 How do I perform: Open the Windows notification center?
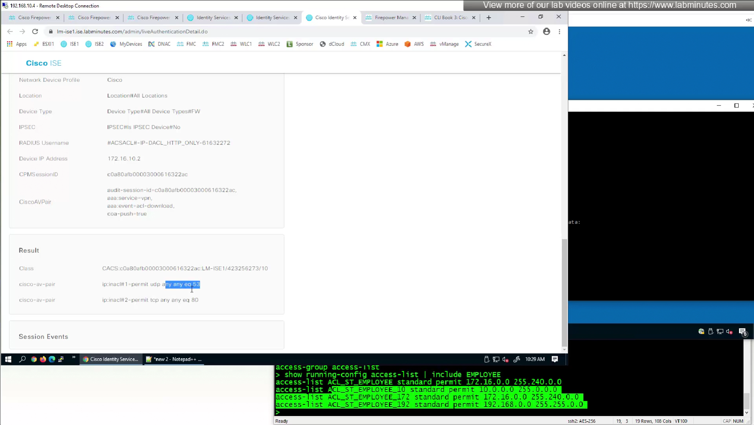[555, 359]
